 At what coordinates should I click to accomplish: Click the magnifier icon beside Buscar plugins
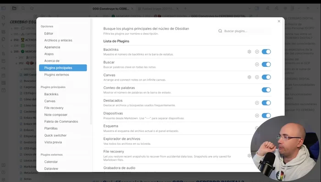220,31
